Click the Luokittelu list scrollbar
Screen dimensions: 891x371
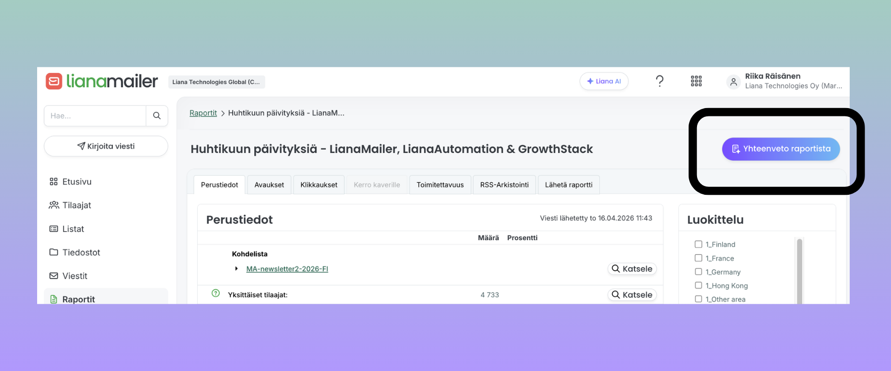pos(799,271)
